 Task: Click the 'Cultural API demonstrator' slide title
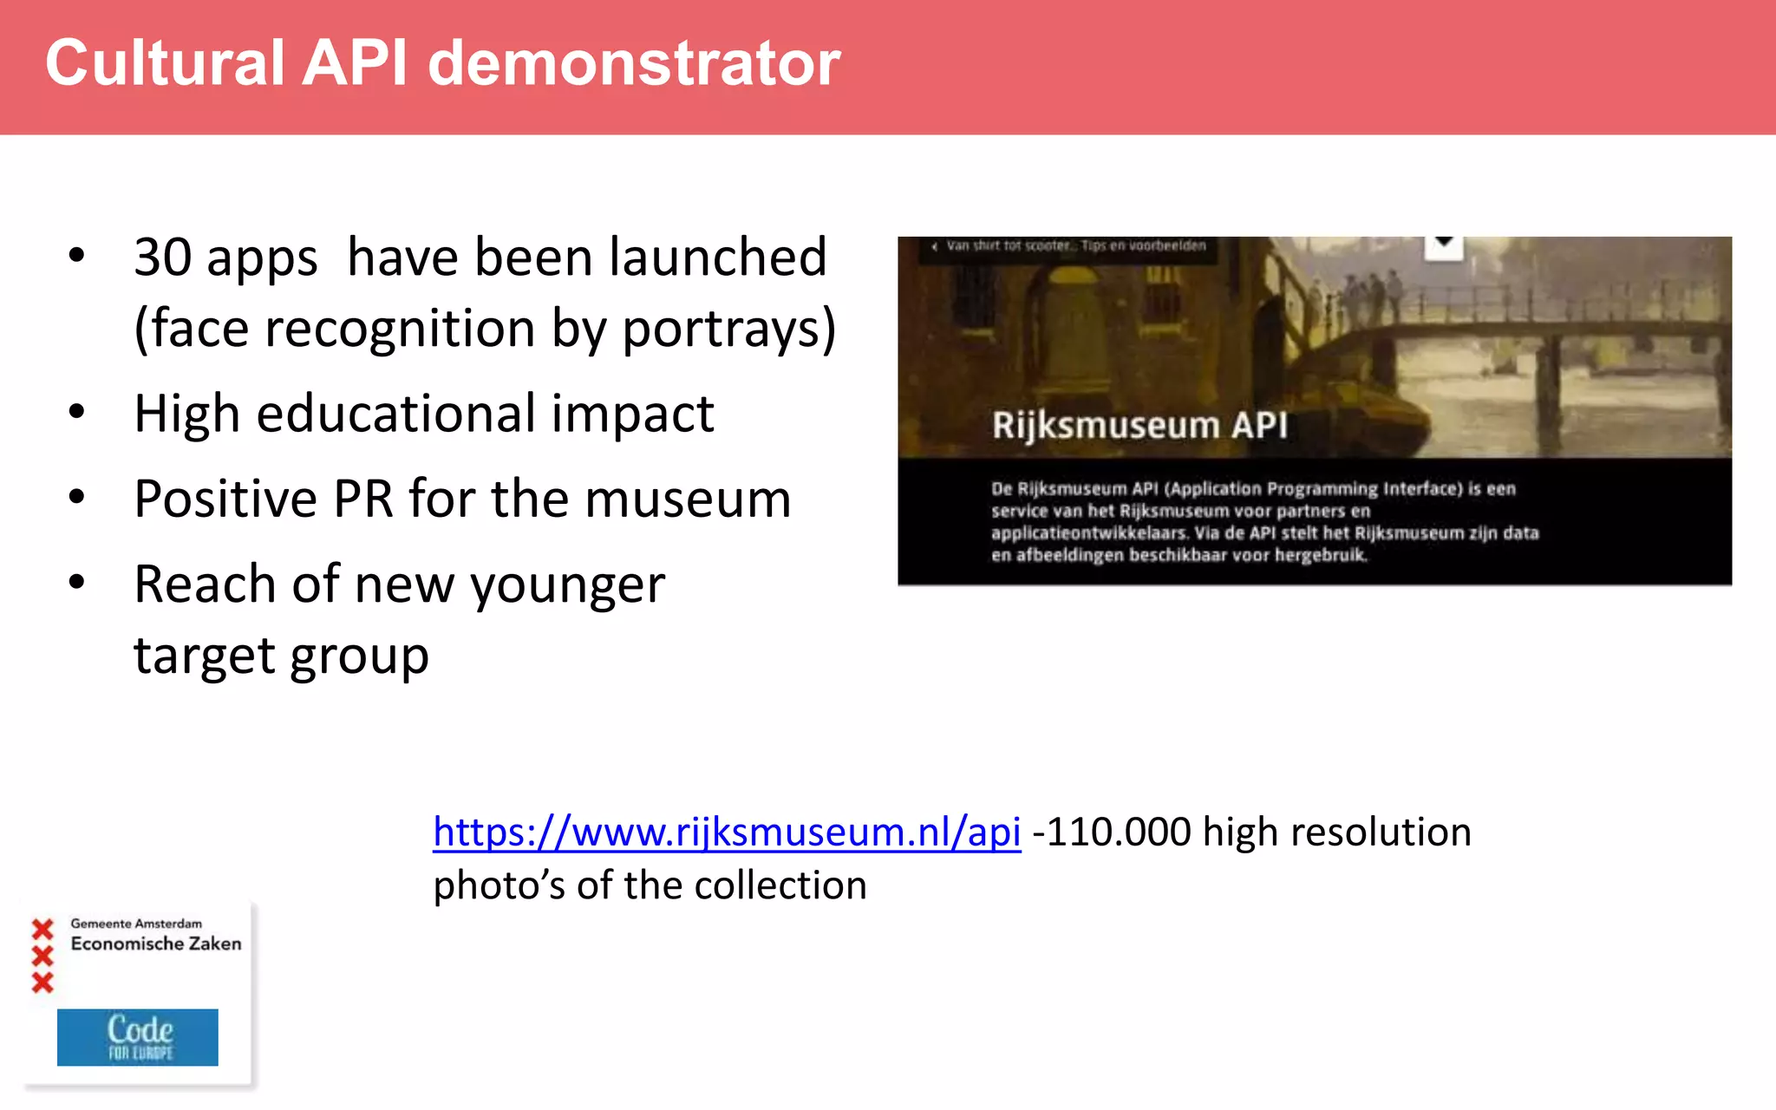point(443,63)
